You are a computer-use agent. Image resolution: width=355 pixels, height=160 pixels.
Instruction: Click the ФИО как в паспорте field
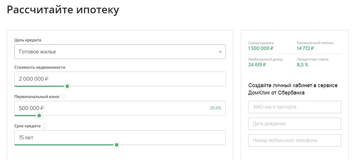(295, 107)
